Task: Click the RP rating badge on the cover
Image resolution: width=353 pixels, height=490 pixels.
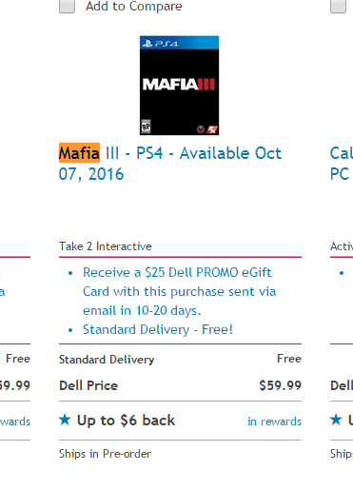Action: tap(146, 127)
